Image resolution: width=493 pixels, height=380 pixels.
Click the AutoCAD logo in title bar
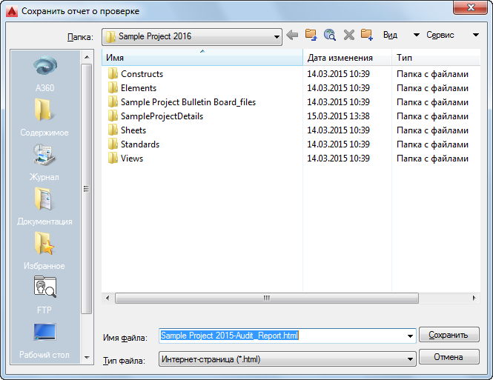coord(12,11)
